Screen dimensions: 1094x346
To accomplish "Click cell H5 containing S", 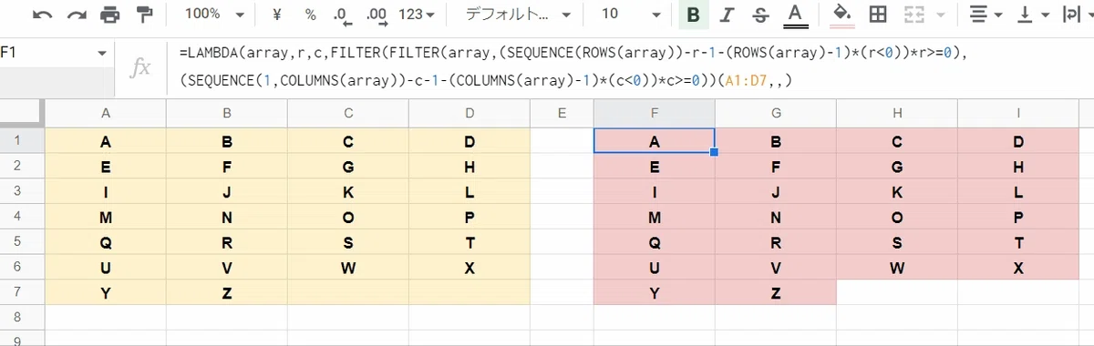I will point(897,242).
